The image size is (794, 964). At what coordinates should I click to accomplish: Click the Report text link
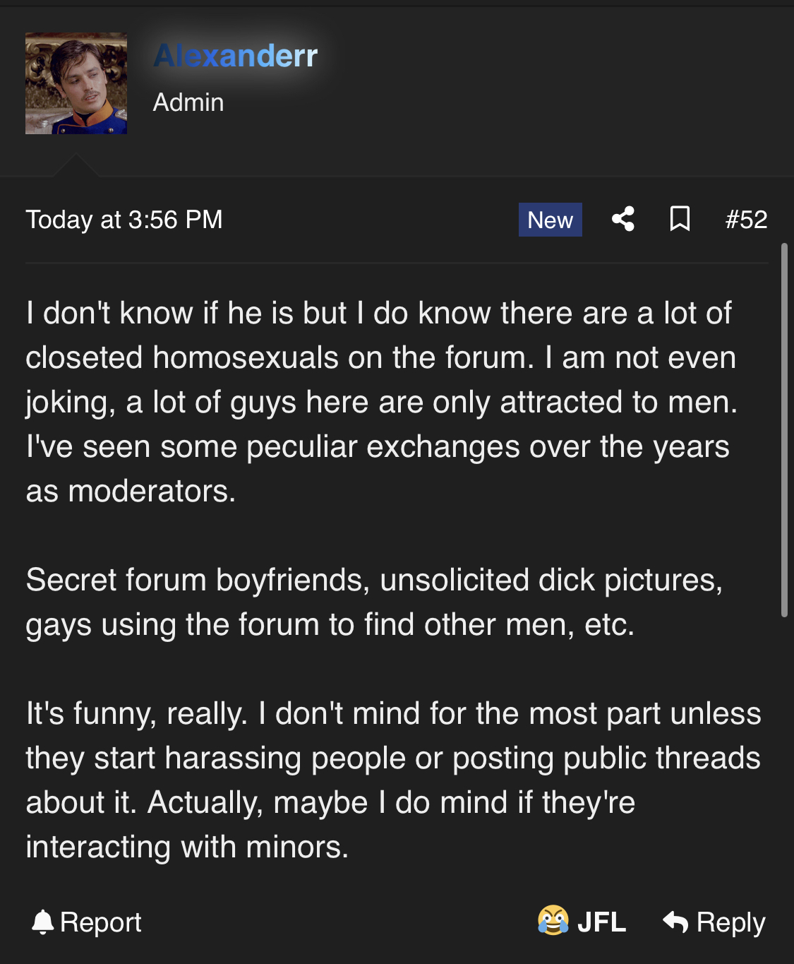click(x=101, y=922)
